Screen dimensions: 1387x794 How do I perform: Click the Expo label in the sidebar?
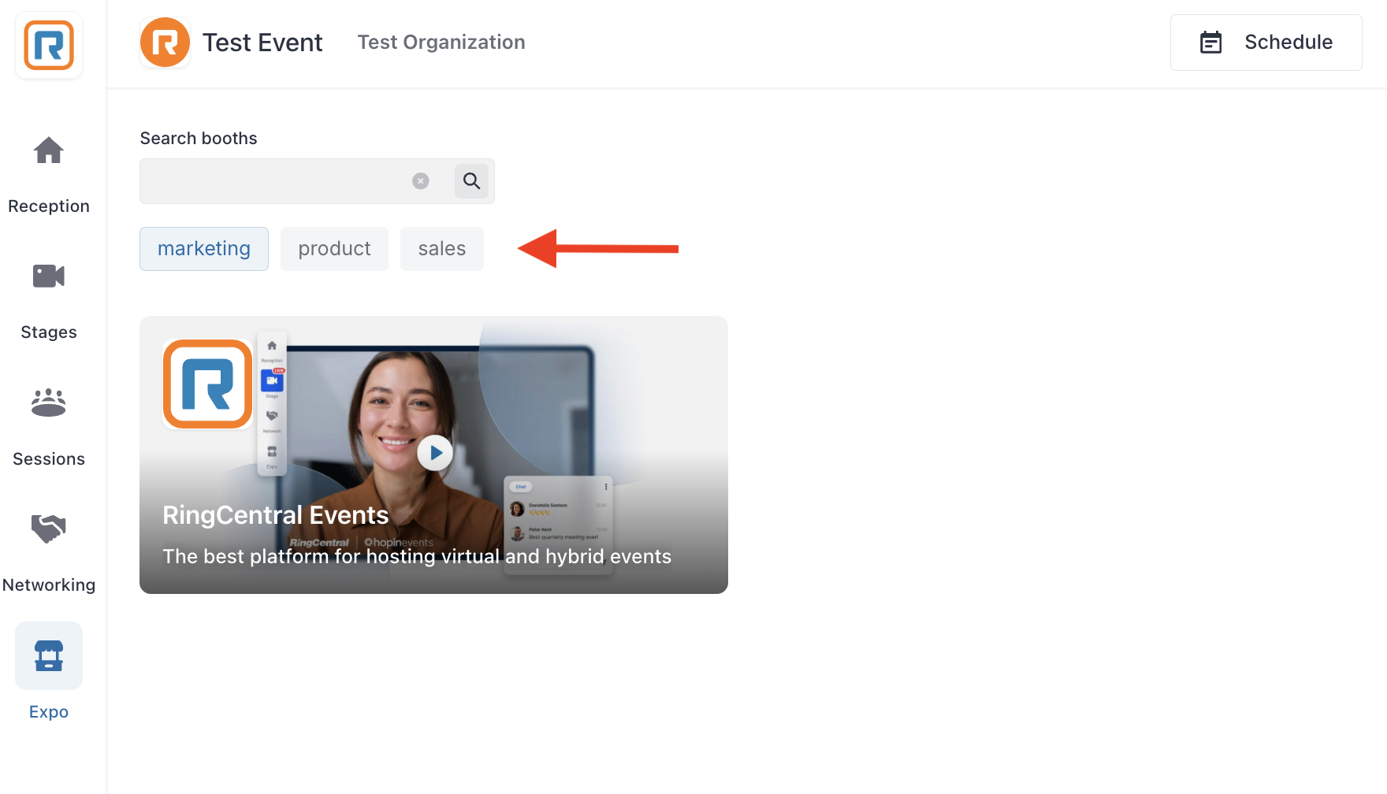point(49,712)
